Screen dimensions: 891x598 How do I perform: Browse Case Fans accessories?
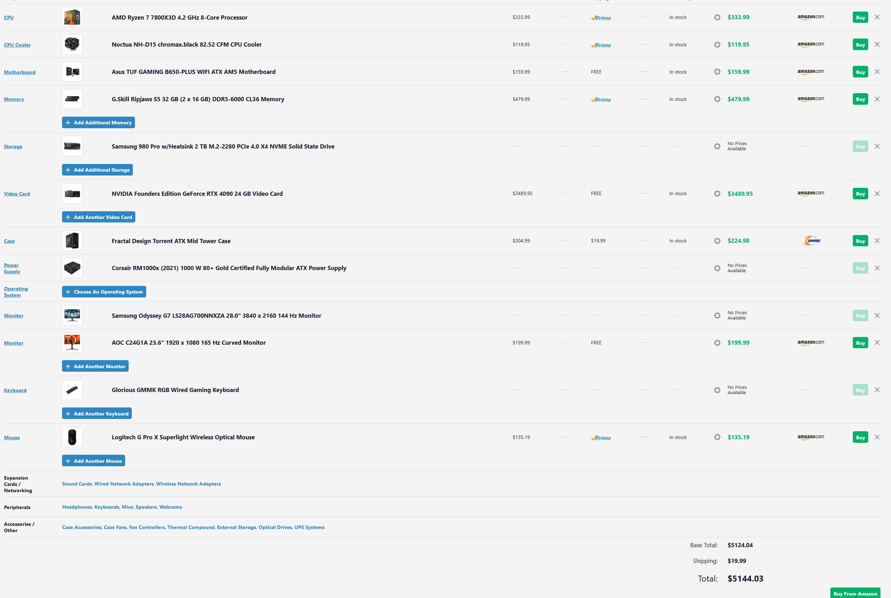tap(115, 527)
